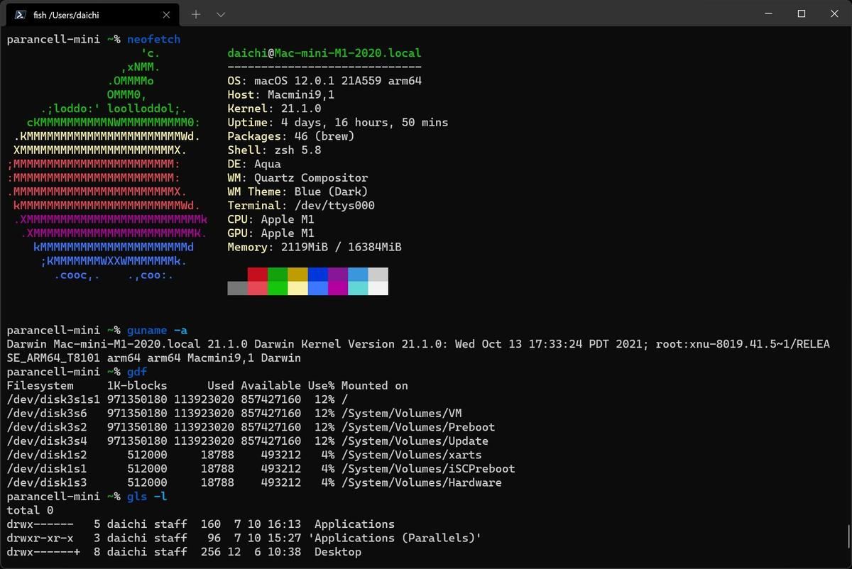
Task: Click the 'CPU: Apple M1' line
Action: tap(271, 219)
